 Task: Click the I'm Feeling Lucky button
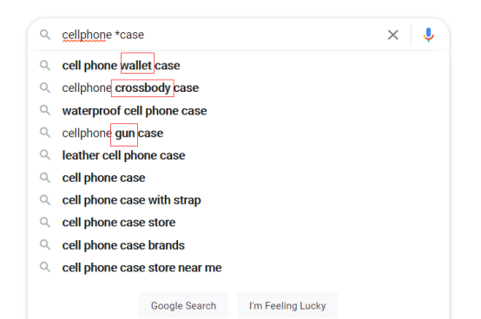[x=287, y=305]
